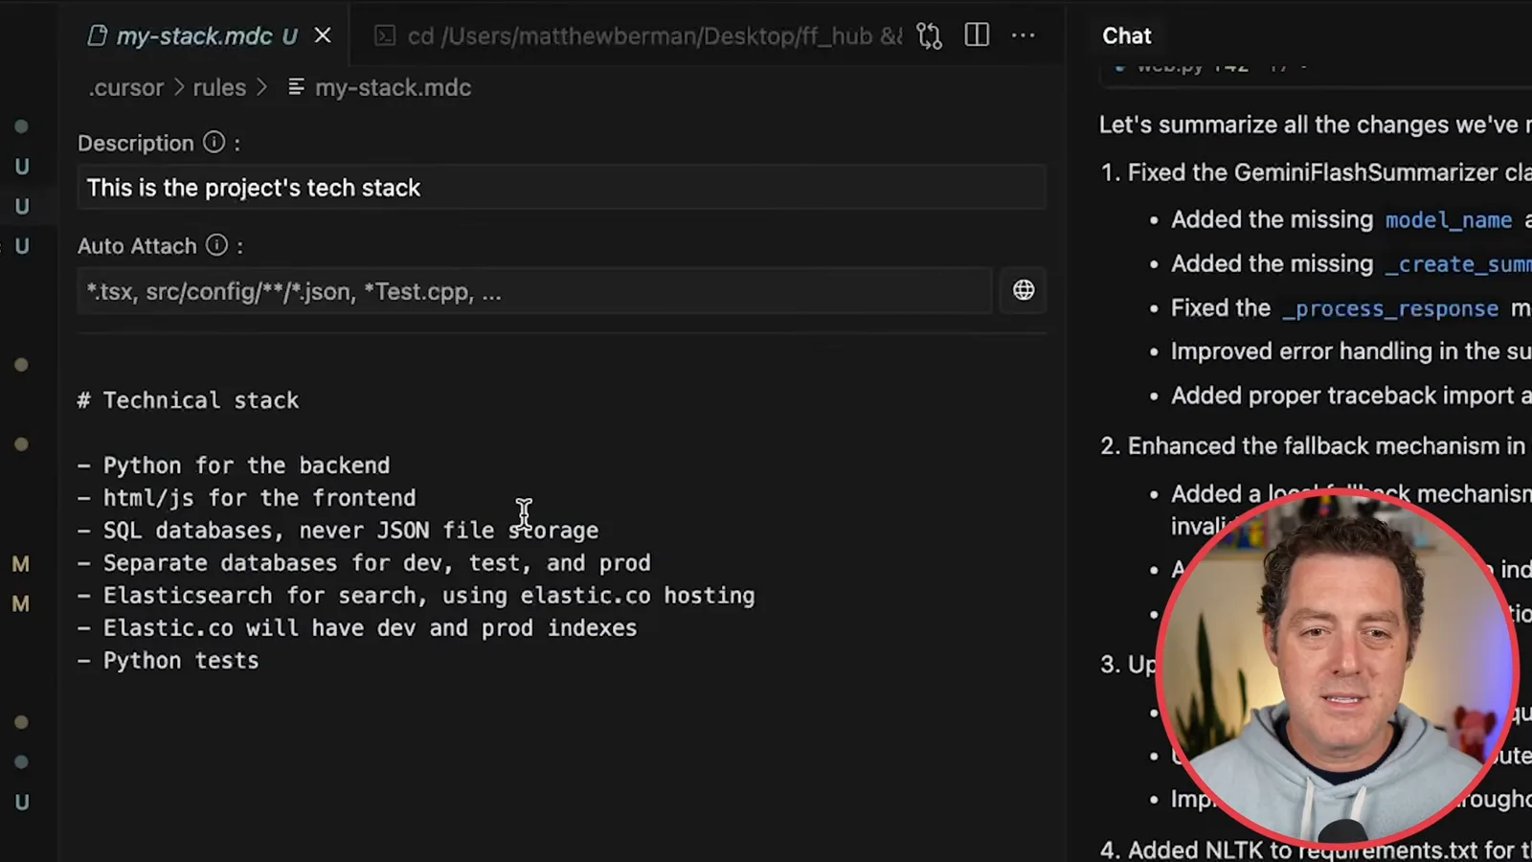Image resolution: width=1532 pixels, height=862 pixels.
Task: Click the line 'html/js for the frontend'
Action: click(x=247, y=498)
